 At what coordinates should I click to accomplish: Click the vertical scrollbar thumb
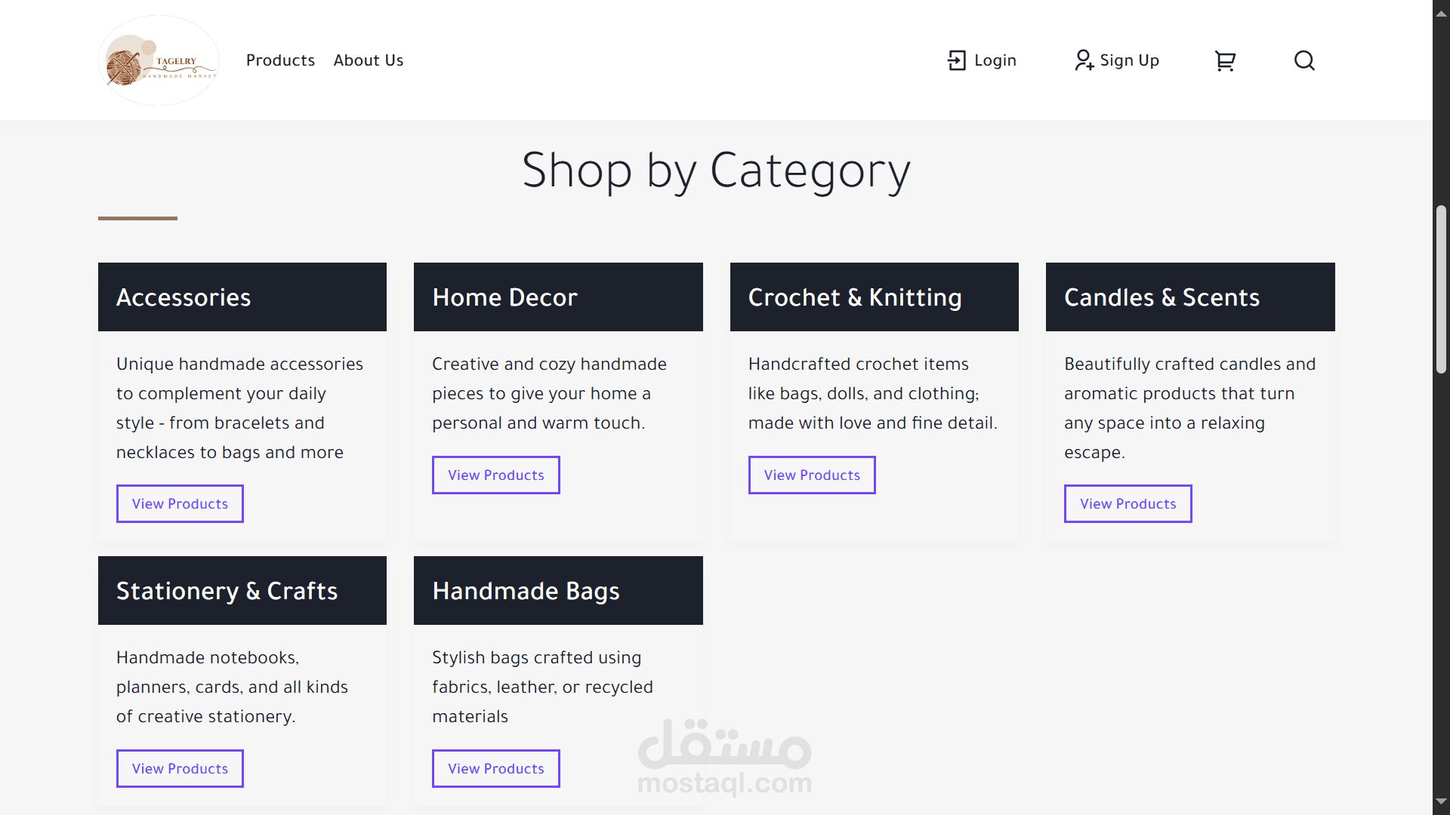[x=1441, y=290]
